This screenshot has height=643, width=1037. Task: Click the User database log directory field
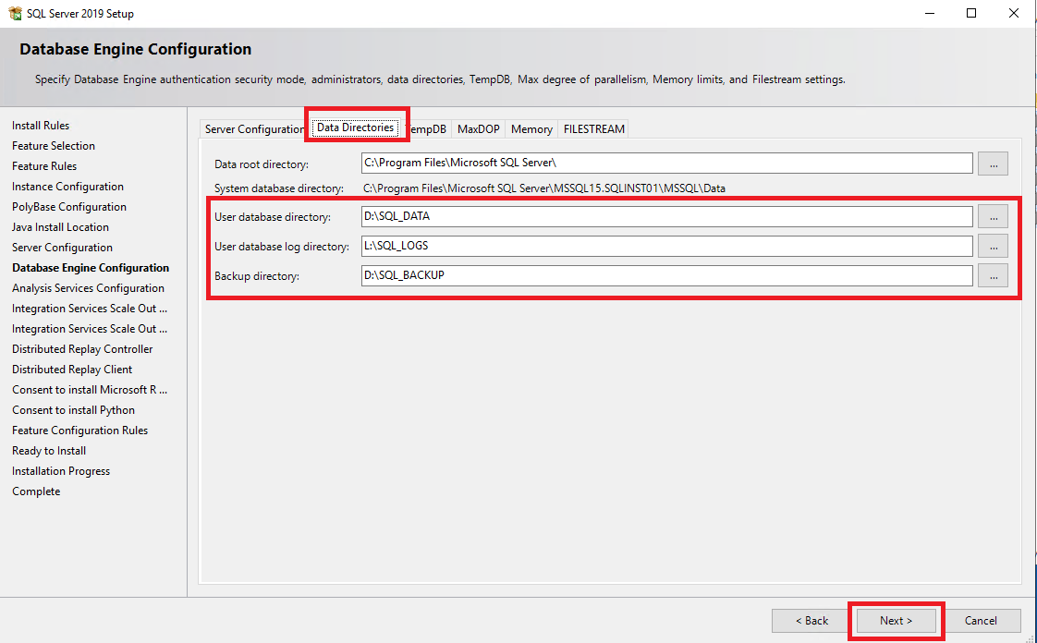666,246
